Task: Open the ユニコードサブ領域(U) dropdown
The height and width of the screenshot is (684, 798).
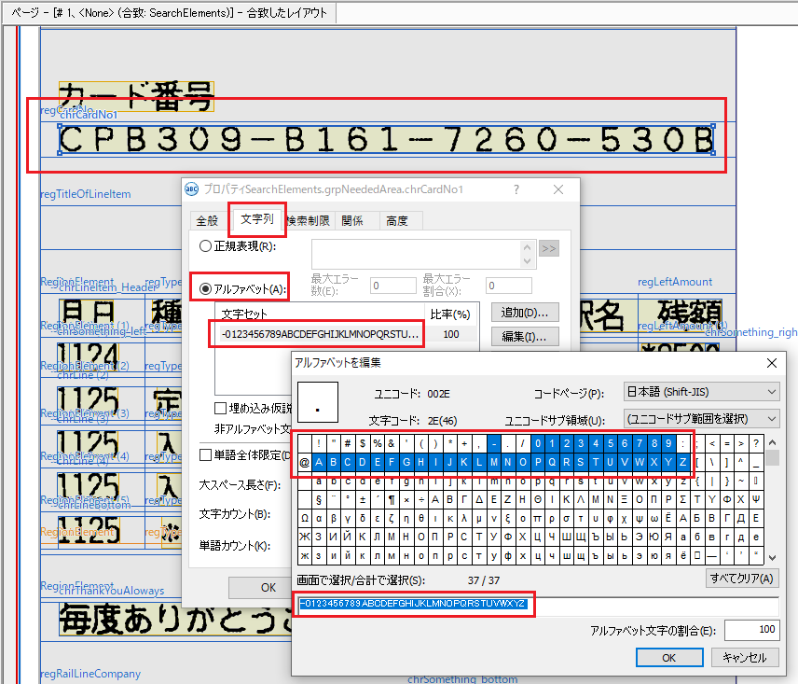Action: pos(701,419)
